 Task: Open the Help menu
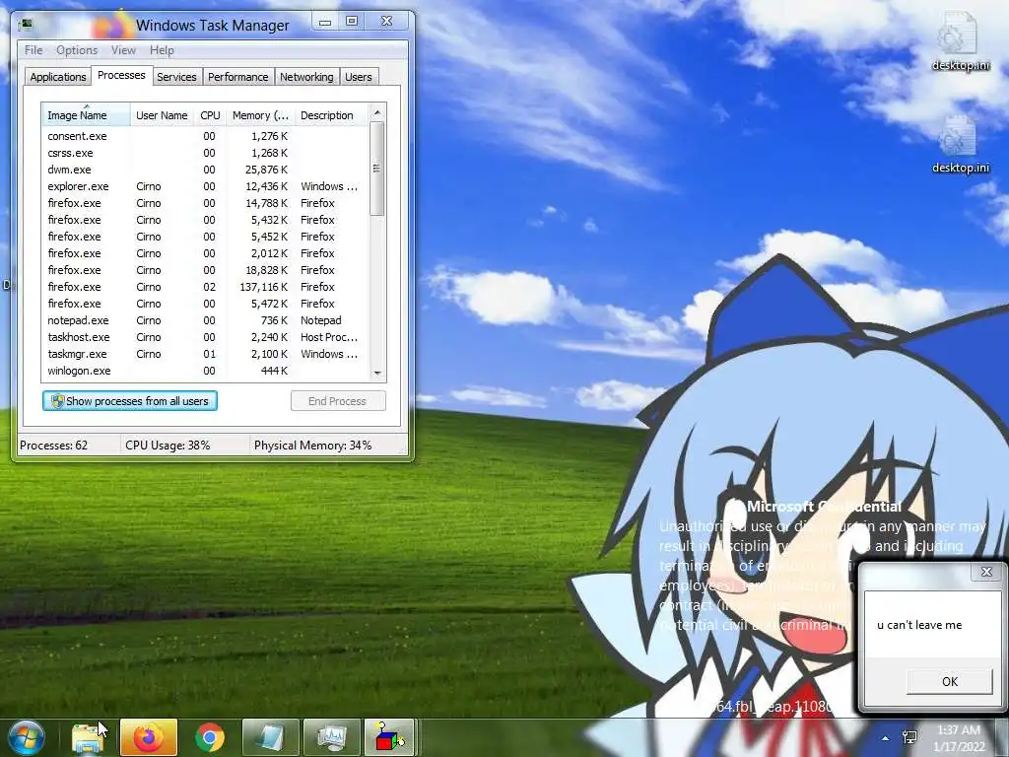[x=162, y=50]
